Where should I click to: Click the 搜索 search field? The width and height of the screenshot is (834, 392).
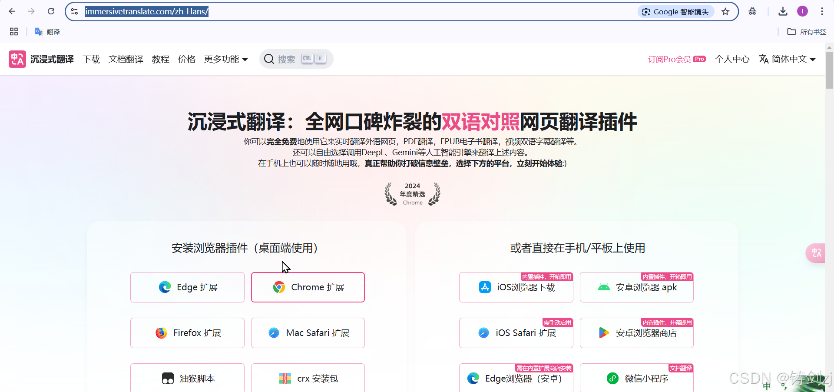[296, 59]
